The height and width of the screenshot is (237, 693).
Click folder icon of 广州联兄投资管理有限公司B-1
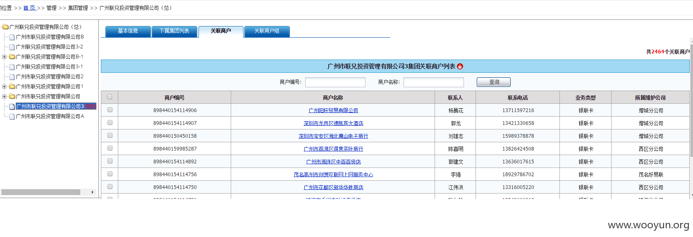[12, 57]
